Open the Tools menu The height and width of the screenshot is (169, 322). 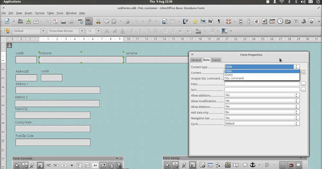(60, 13)
